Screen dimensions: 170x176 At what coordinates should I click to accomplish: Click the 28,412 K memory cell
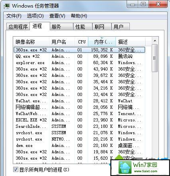pos(103,101)
